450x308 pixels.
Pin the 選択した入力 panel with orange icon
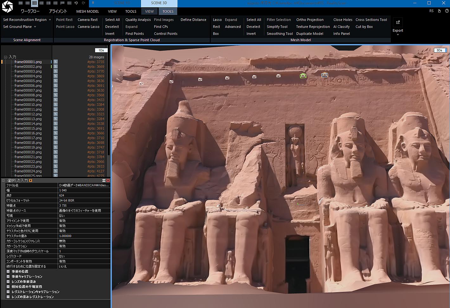31,180
